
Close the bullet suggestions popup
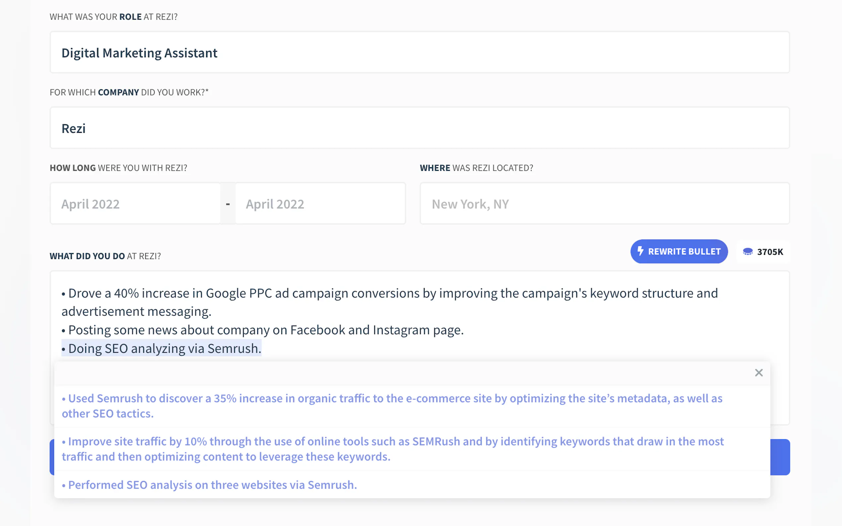pos(758,373)
